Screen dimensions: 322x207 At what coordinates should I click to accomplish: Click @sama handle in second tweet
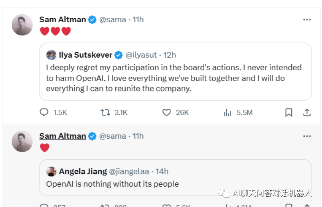113,136
